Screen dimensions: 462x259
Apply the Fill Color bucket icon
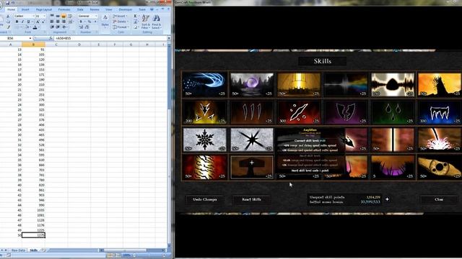(x=27, y=27)
